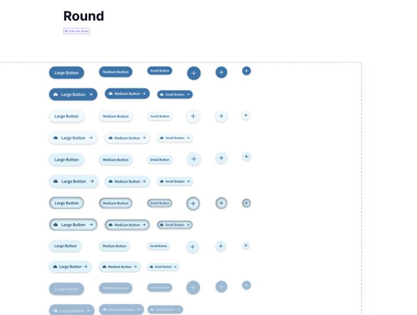Click cloud icon in outlined Small Button

[x=162, y=225]
